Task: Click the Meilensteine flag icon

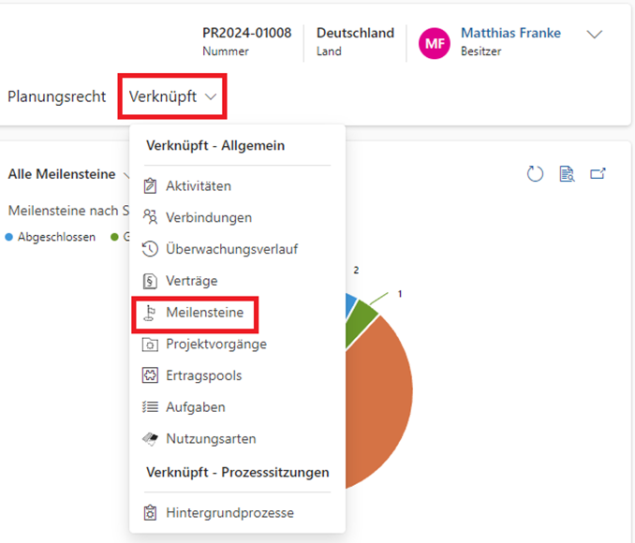Action: (x=150, y=313)
